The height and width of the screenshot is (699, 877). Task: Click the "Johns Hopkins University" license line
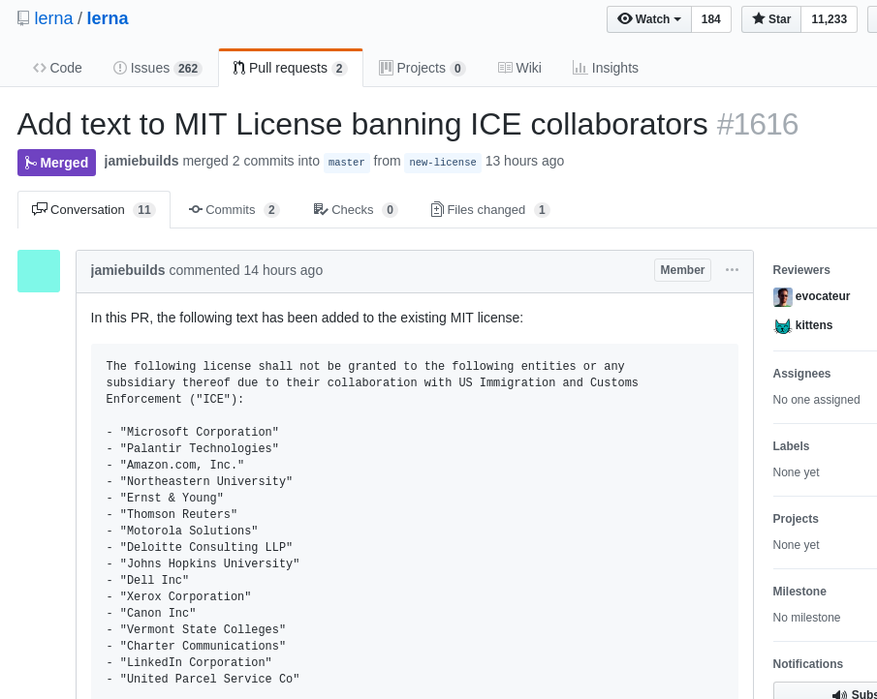pyautogui.click(x=204, y=563)
